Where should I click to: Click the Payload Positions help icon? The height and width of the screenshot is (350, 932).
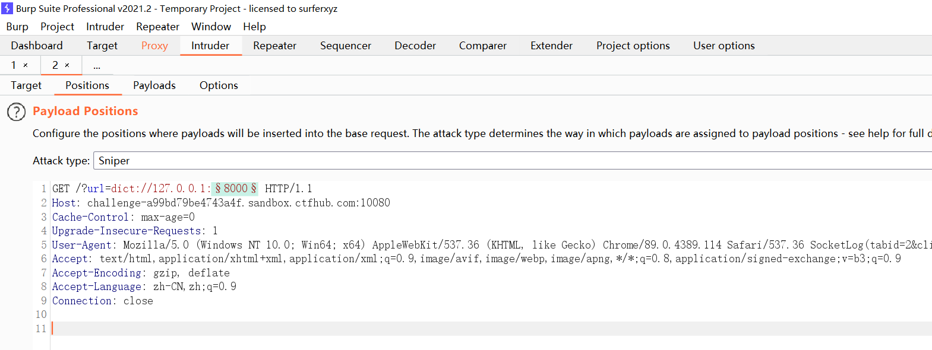[x=16, y=112]
